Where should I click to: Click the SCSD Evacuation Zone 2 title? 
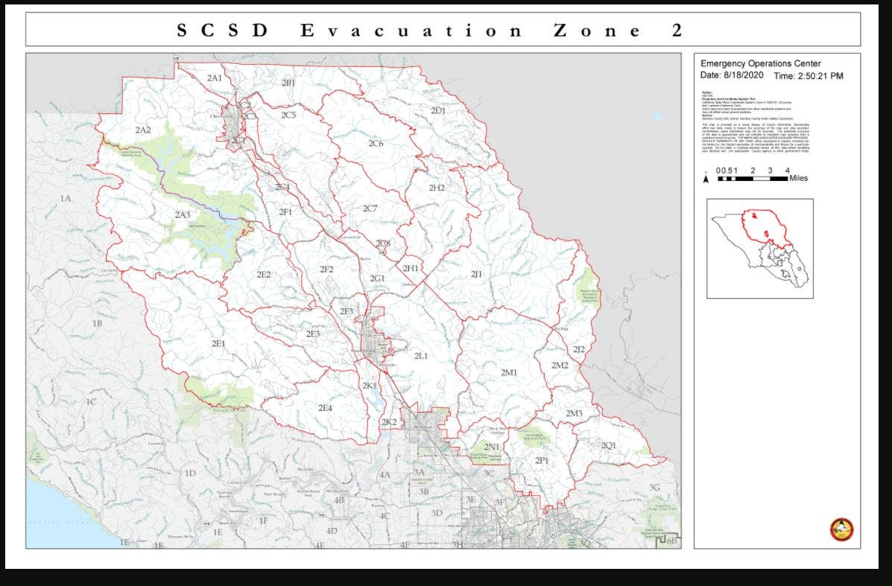(x=428, y=31)
